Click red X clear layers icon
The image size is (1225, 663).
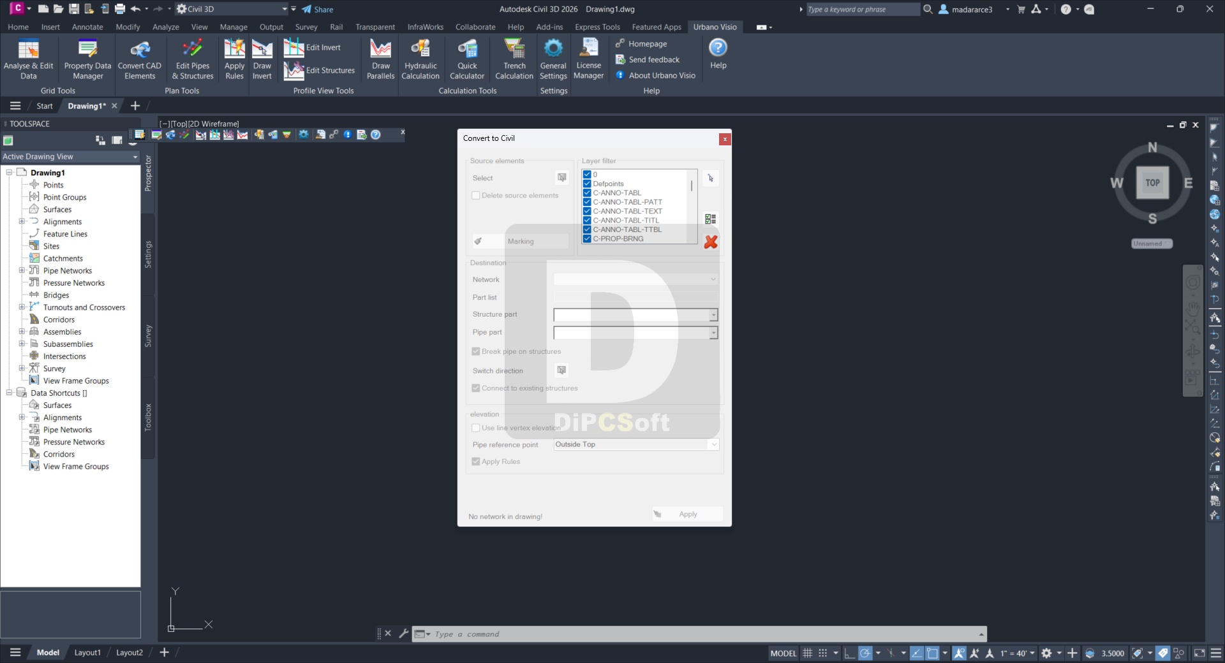click(711, 242)
